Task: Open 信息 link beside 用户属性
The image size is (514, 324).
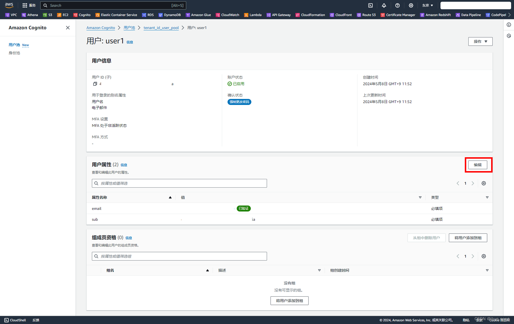Action: pos(124,165)
